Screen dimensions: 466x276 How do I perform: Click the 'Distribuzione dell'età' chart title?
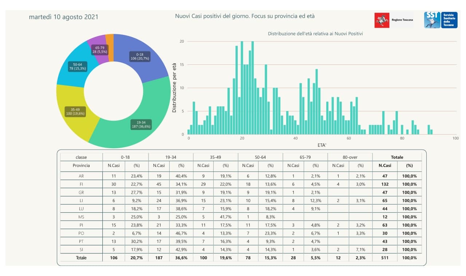315,33
